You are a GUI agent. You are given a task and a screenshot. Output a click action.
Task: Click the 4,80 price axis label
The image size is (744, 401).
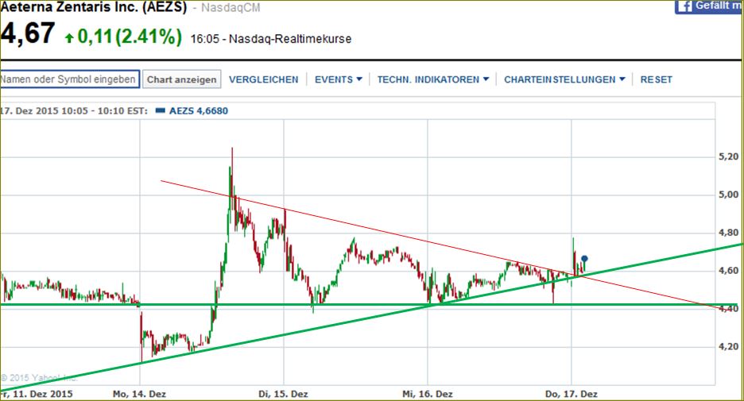pyautogui.click(x=729, y=232)
